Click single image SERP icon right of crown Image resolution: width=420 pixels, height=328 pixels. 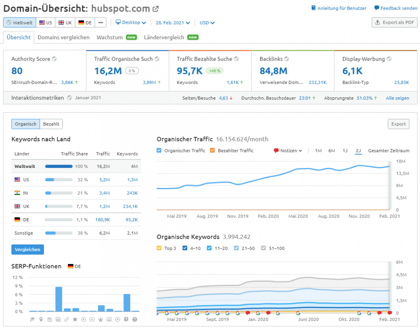click(x=109, y=319)
